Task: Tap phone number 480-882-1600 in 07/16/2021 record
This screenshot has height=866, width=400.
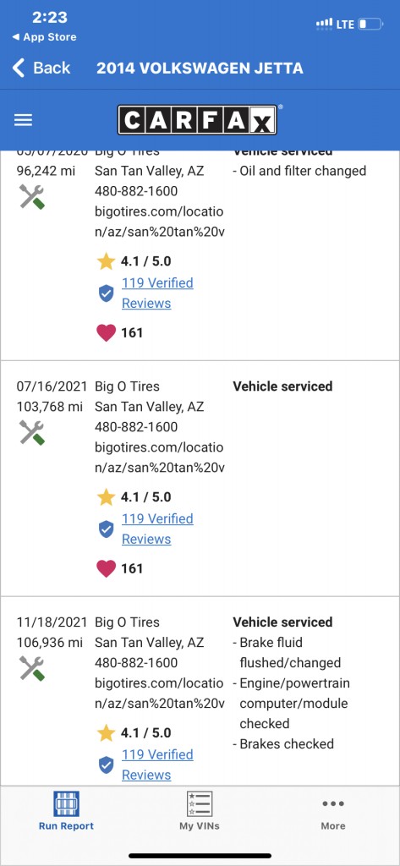Action: coord(136,427)
